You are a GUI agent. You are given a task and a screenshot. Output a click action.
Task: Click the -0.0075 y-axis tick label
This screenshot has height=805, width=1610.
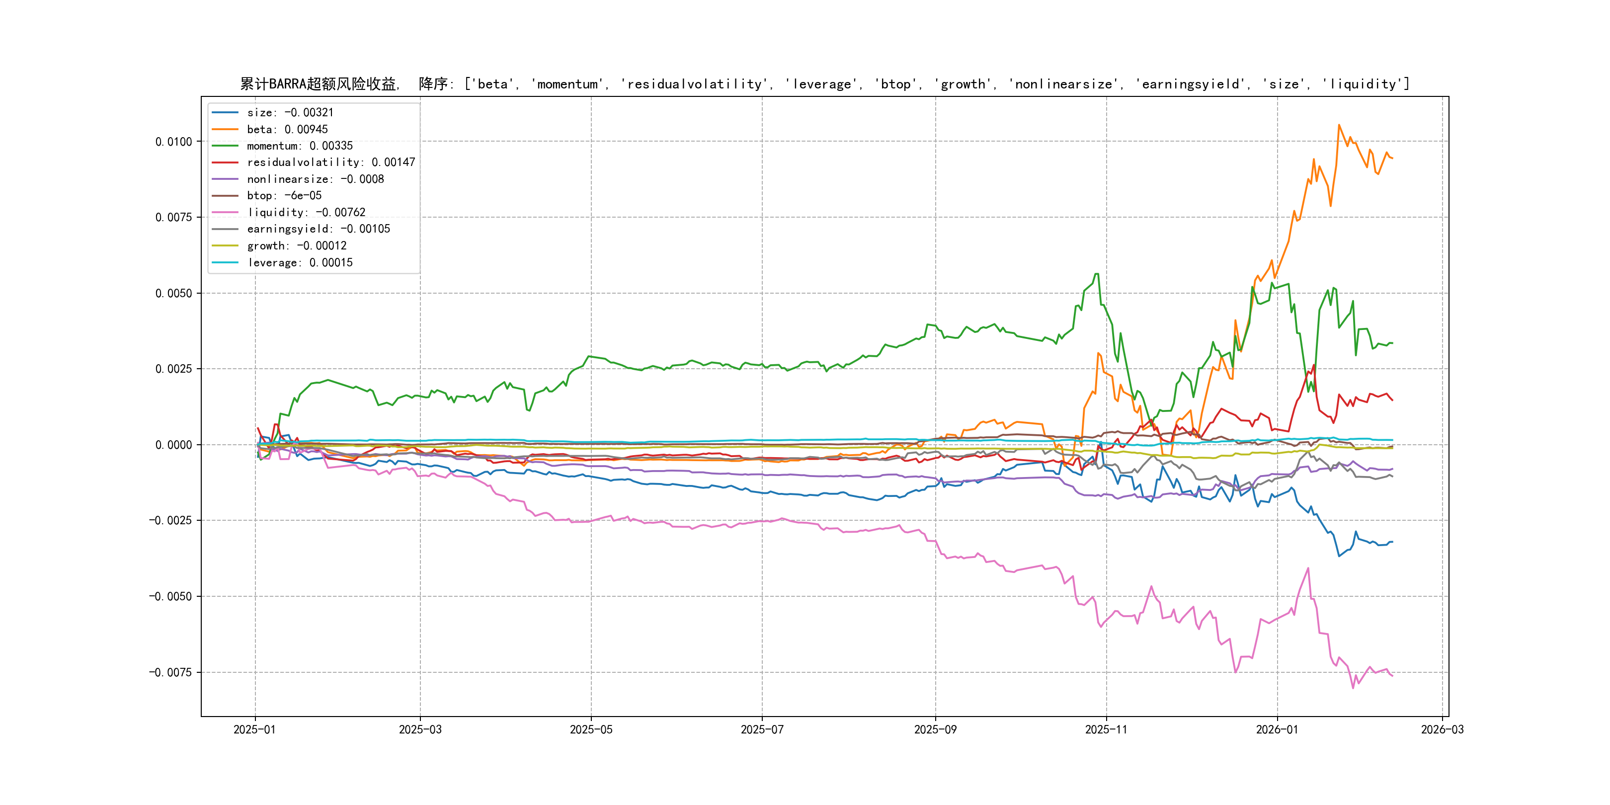(x=170, y=672)
